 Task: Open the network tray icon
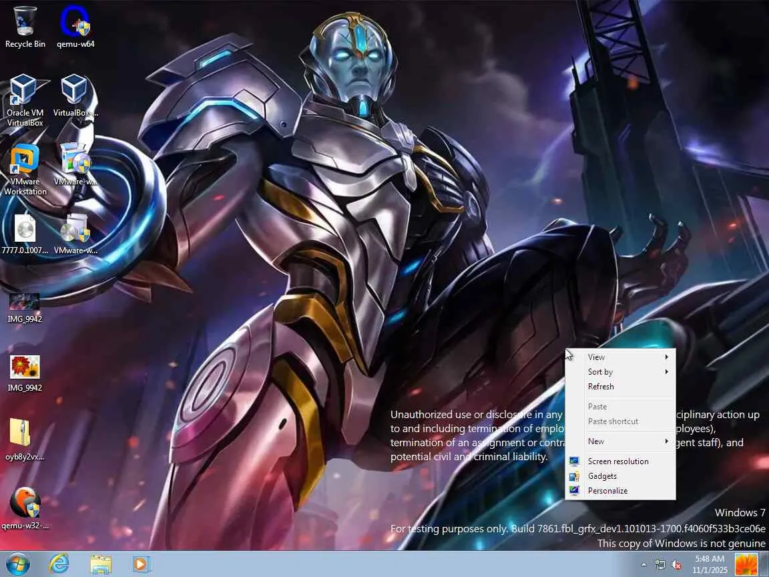click(660, 565)
